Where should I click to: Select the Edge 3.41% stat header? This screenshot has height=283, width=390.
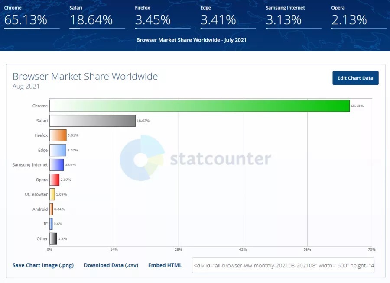click(228, 16)
